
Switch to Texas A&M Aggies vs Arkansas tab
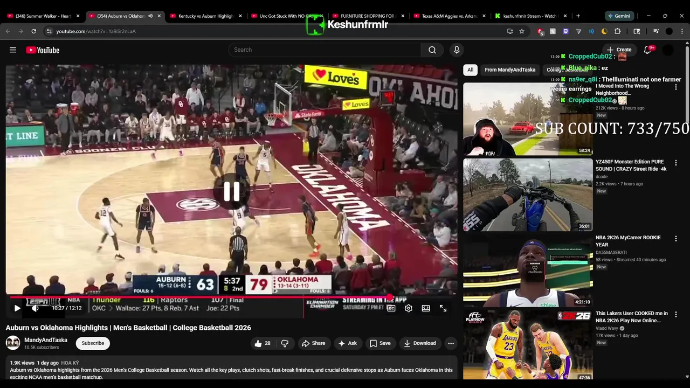click(x=449, y=16)
